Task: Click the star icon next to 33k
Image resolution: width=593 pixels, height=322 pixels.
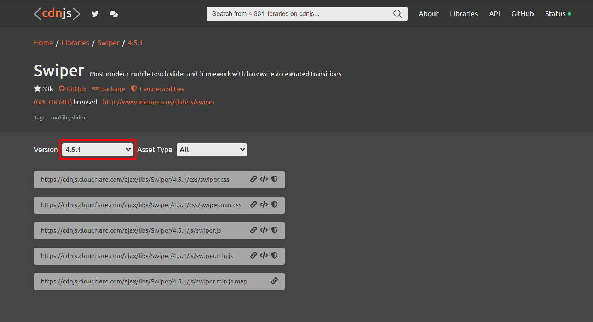Action: coord(38,89)
